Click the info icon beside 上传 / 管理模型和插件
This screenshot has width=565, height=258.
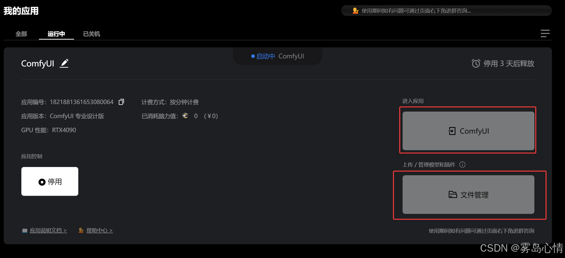click(x=462, y=164)
